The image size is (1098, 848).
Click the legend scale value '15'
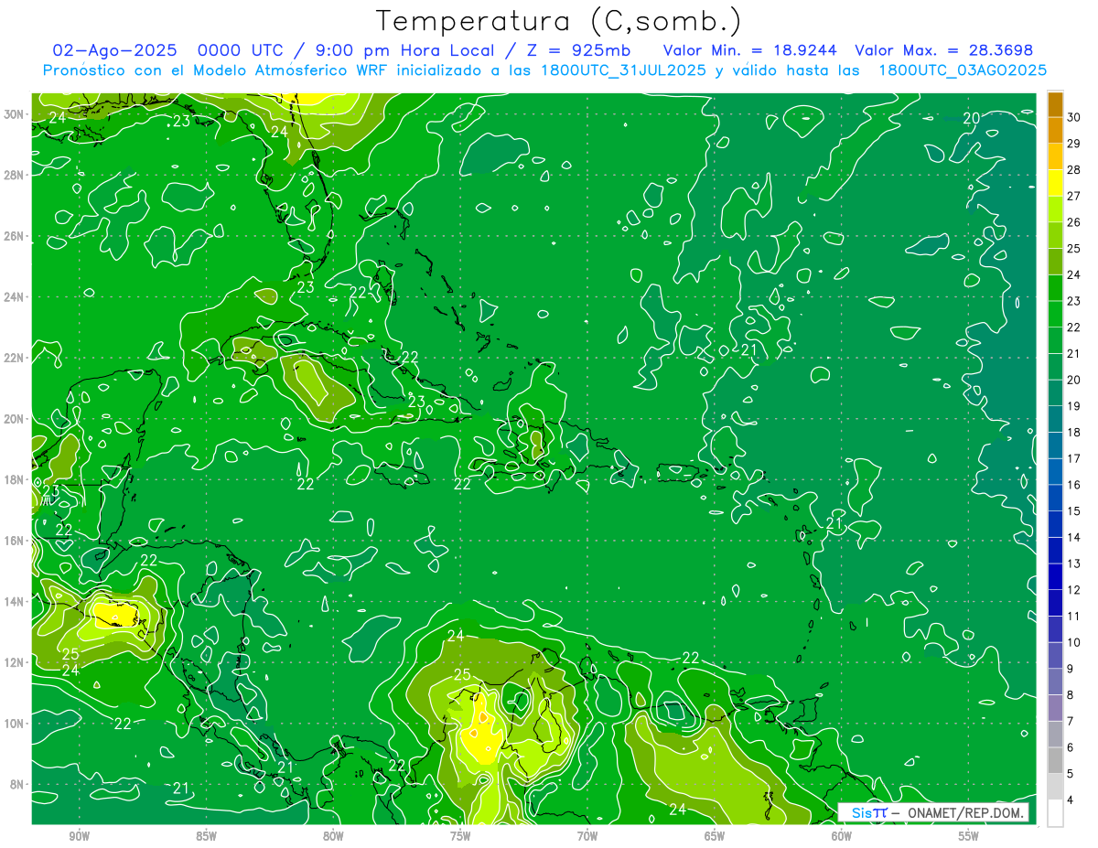tap(1074, 511)
